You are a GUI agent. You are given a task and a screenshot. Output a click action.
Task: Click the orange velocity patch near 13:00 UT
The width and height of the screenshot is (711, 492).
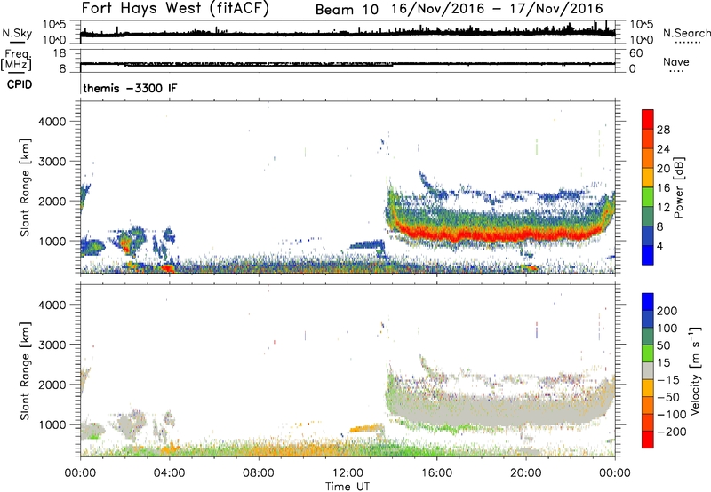coord(367,427)
